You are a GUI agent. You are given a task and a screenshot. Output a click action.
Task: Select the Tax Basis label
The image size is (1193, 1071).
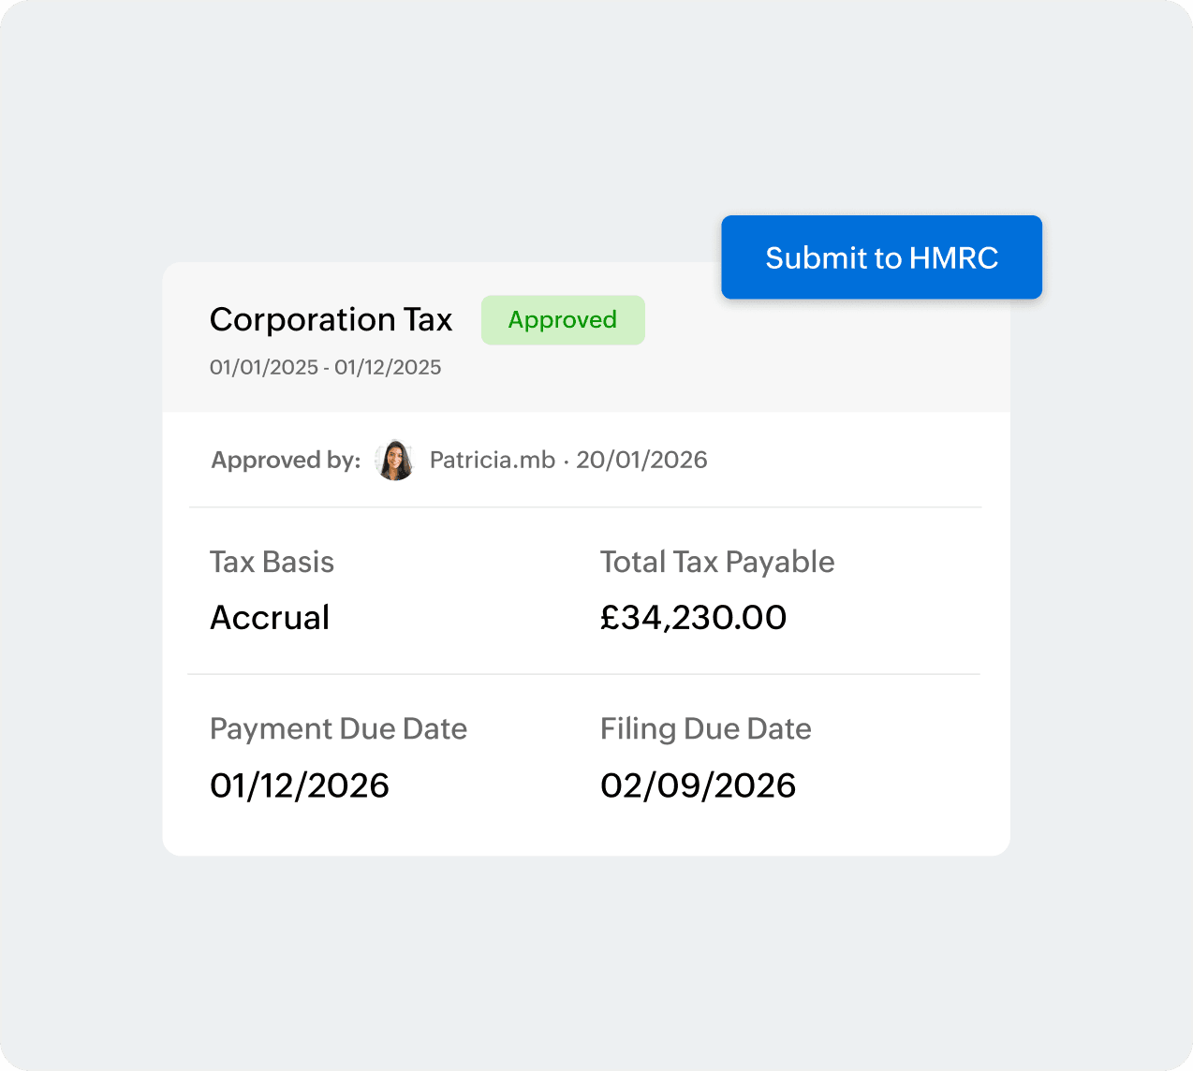(x=272, y=562)
